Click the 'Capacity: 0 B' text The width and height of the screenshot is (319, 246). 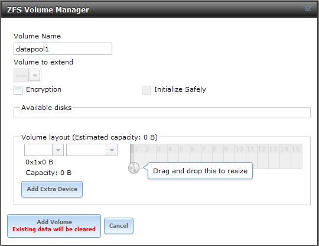click(48, 173)
